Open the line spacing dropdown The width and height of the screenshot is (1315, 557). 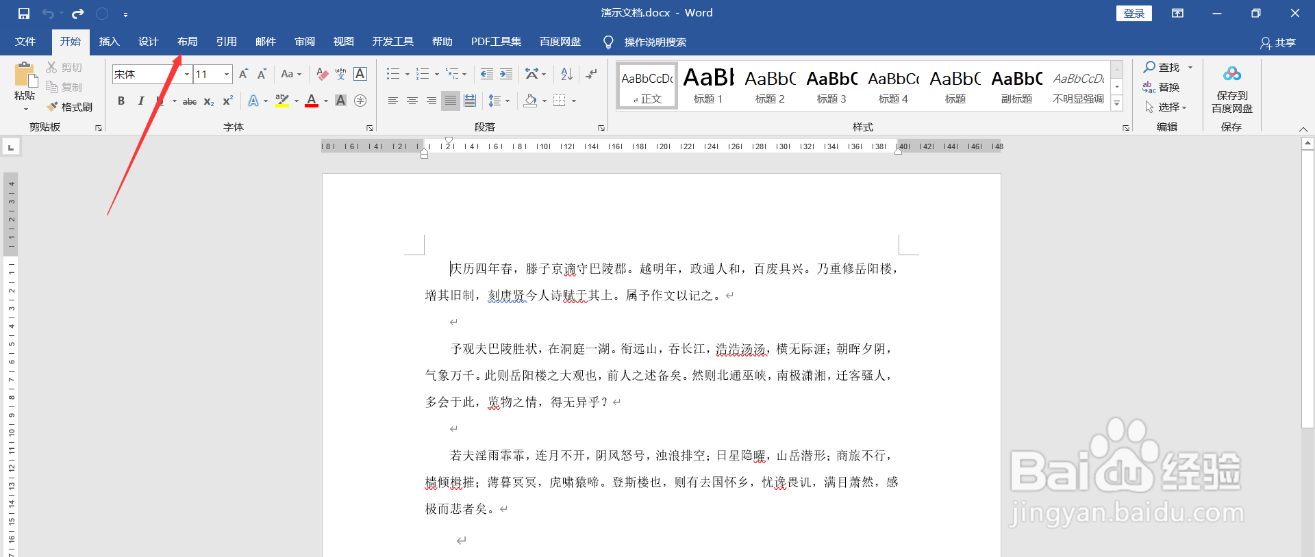point(499,101)
